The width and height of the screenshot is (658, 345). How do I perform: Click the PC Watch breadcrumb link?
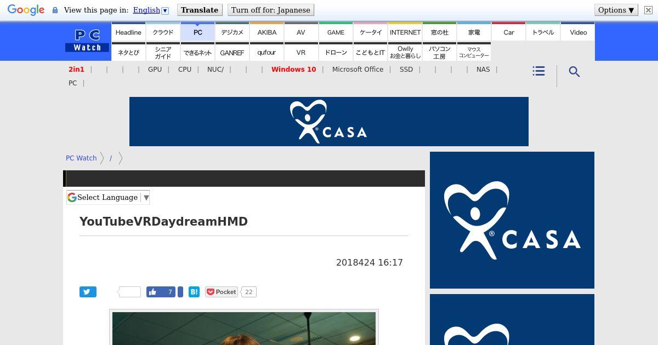pyautogui.click(x=81, y=158)
